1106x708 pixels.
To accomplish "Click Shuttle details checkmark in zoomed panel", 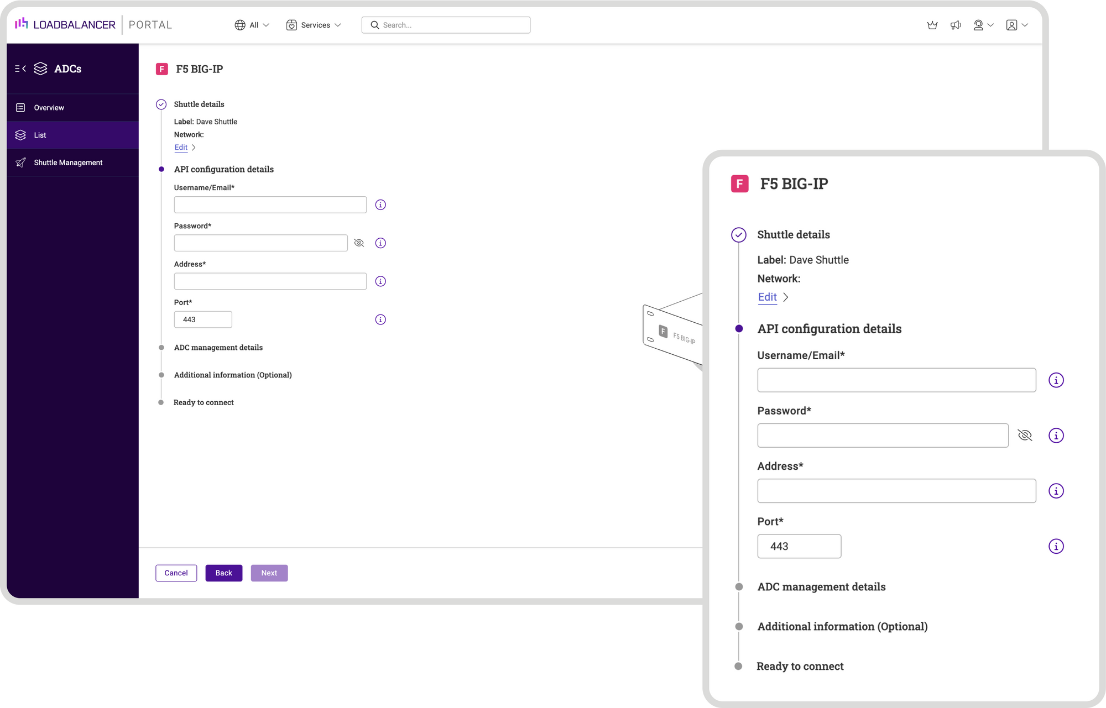I will point(739,235).
